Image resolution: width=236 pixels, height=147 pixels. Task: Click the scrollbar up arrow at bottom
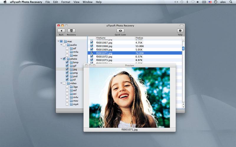(183, 104)
